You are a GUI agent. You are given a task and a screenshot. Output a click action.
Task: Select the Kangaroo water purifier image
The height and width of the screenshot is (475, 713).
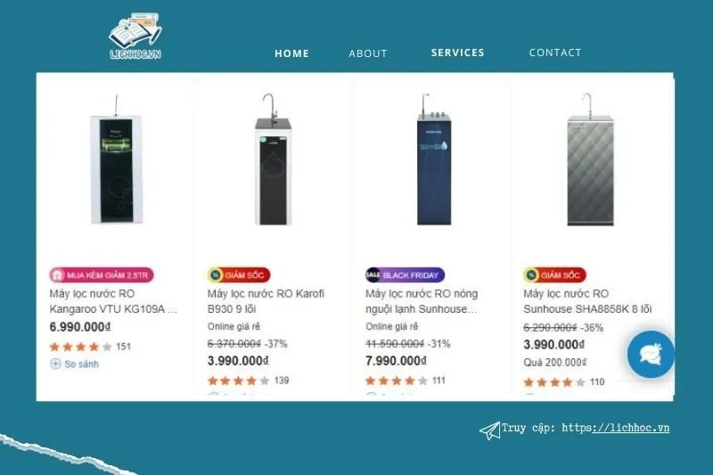click(x=116, y=160)
